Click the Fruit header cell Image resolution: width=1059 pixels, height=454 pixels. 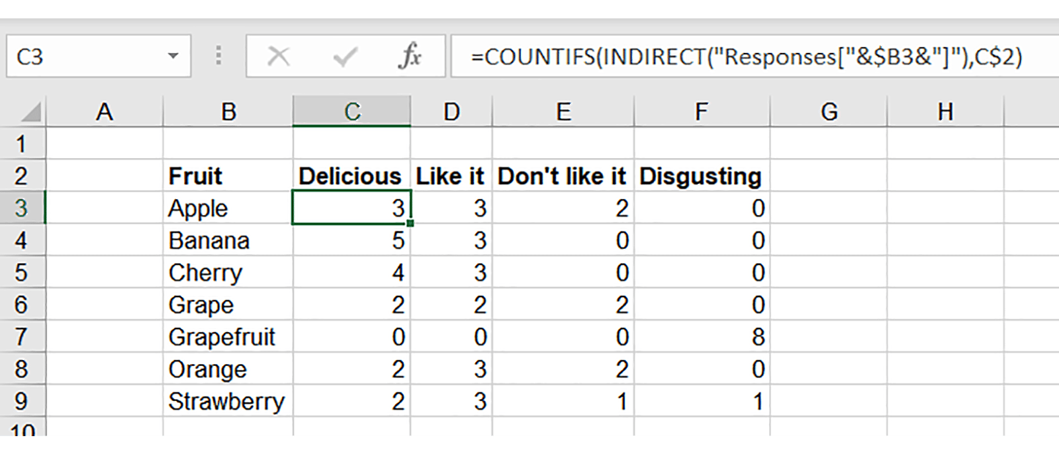tap(228, 176)
